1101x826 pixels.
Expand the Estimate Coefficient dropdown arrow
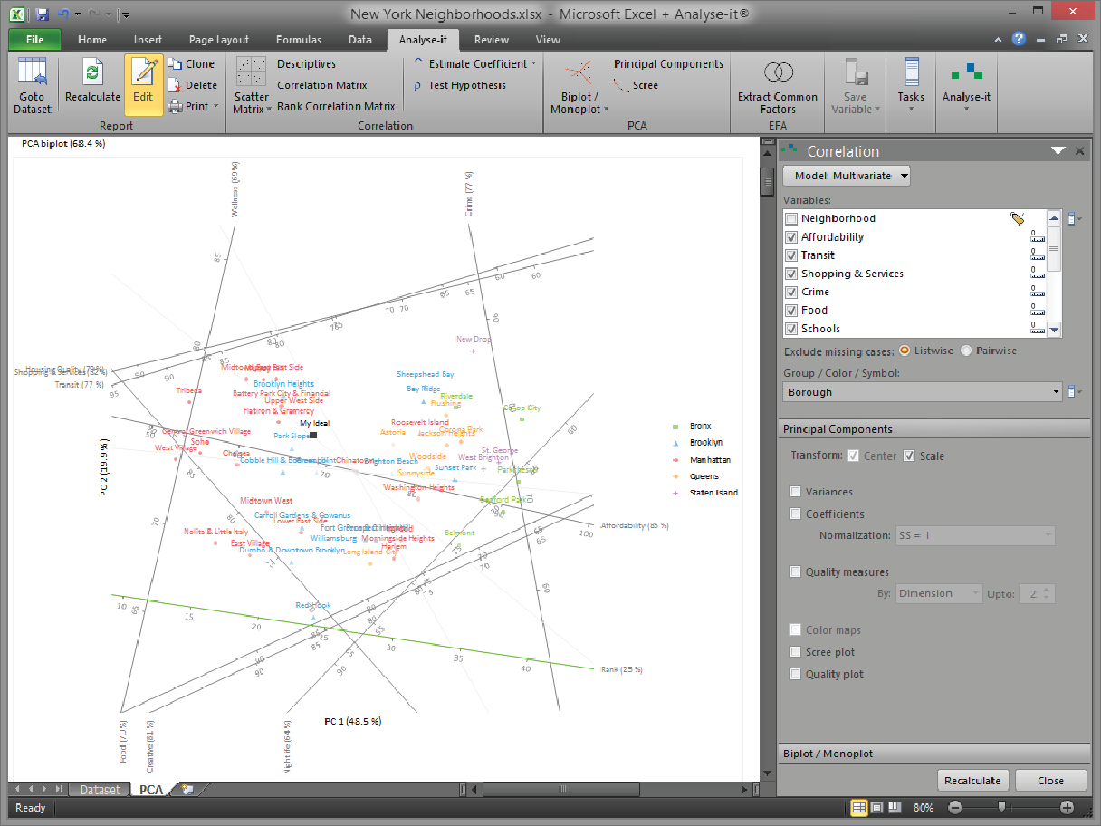coord(533,64)
